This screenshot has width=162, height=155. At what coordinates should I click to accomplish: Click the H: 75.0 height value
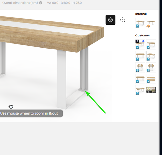(77, 3)
